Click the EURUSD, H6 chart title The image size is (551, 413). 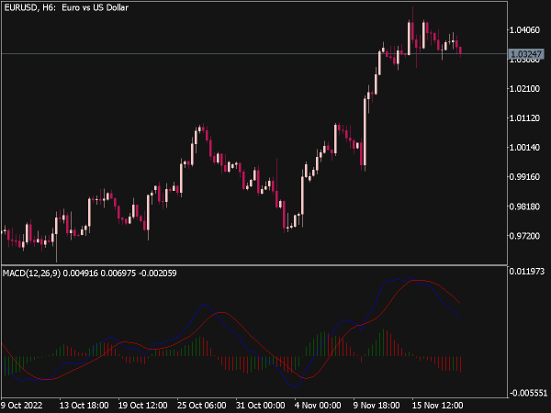click(66, 7)
